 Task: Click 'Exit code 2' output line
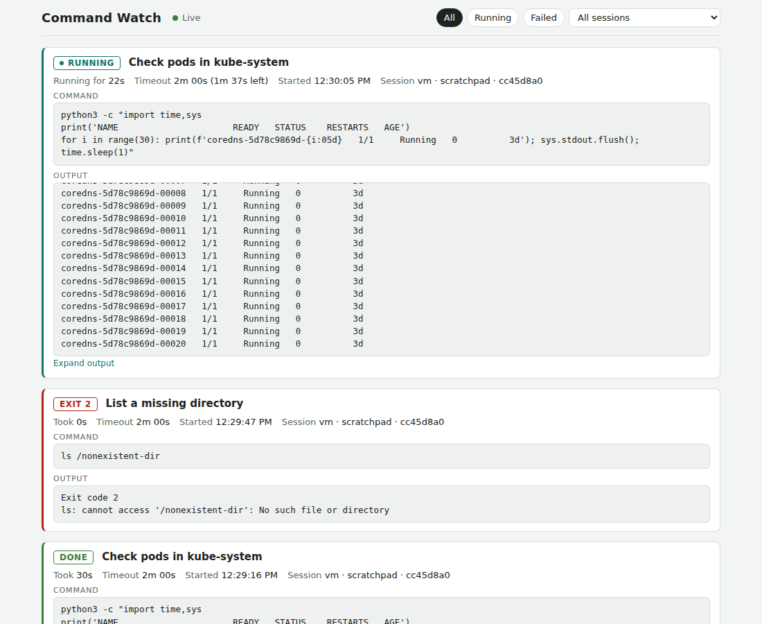pyautogui.click(x=89, y=498)
